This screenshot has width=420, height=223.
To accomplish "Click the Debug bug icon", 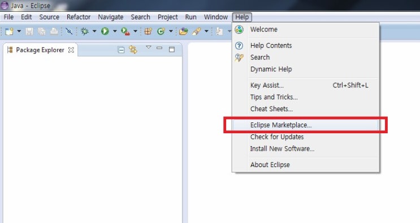I will (x=85, y=31).
